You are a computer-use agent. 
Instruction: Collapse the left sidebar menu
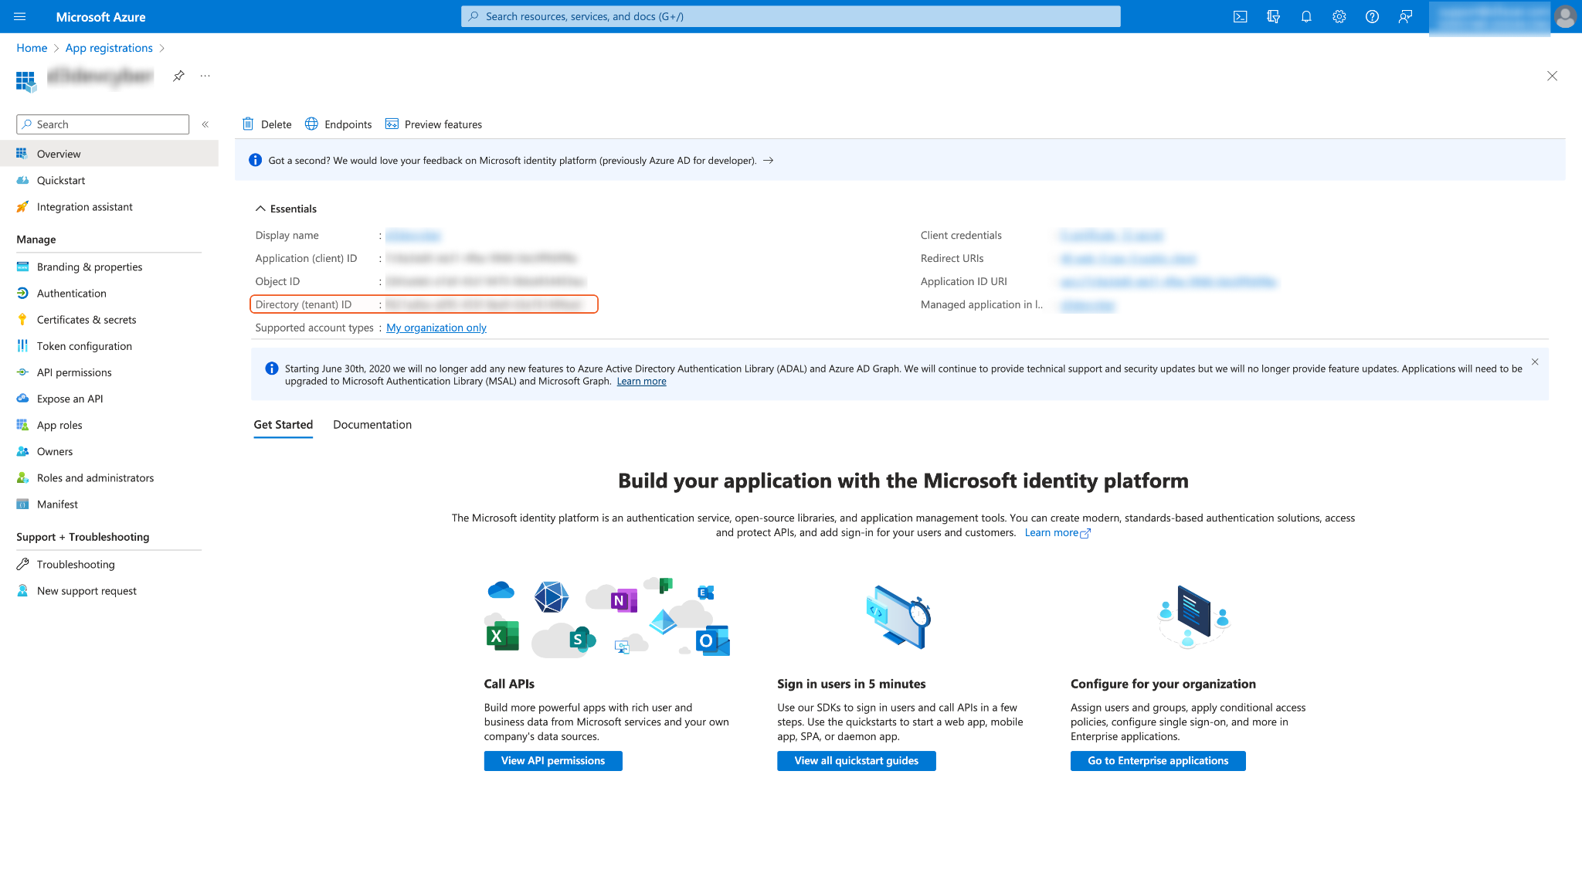coord(205,124)
